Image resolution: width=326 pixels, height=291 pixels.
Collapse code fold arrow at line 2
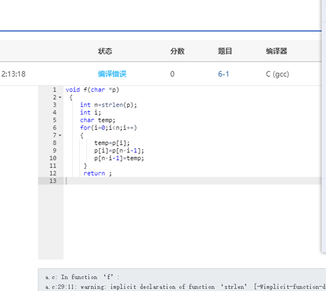pyautogui.click(x=60, y=97)
